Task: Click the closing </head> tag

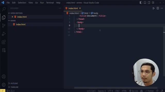Action: coord(81,19)
